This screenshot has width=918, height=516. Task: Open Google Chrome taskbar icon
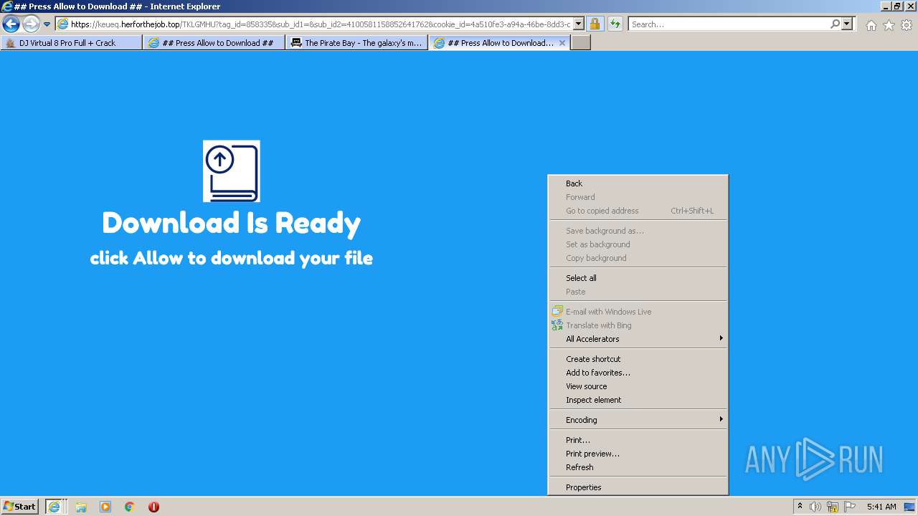click(130, 507)
